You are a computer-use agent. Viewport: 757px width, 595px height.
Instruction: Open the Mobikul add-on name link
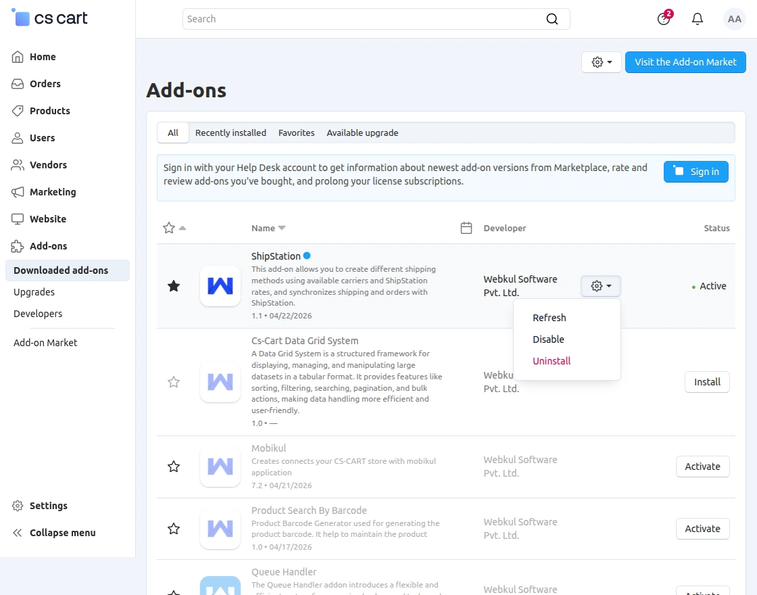click(268, 448)
